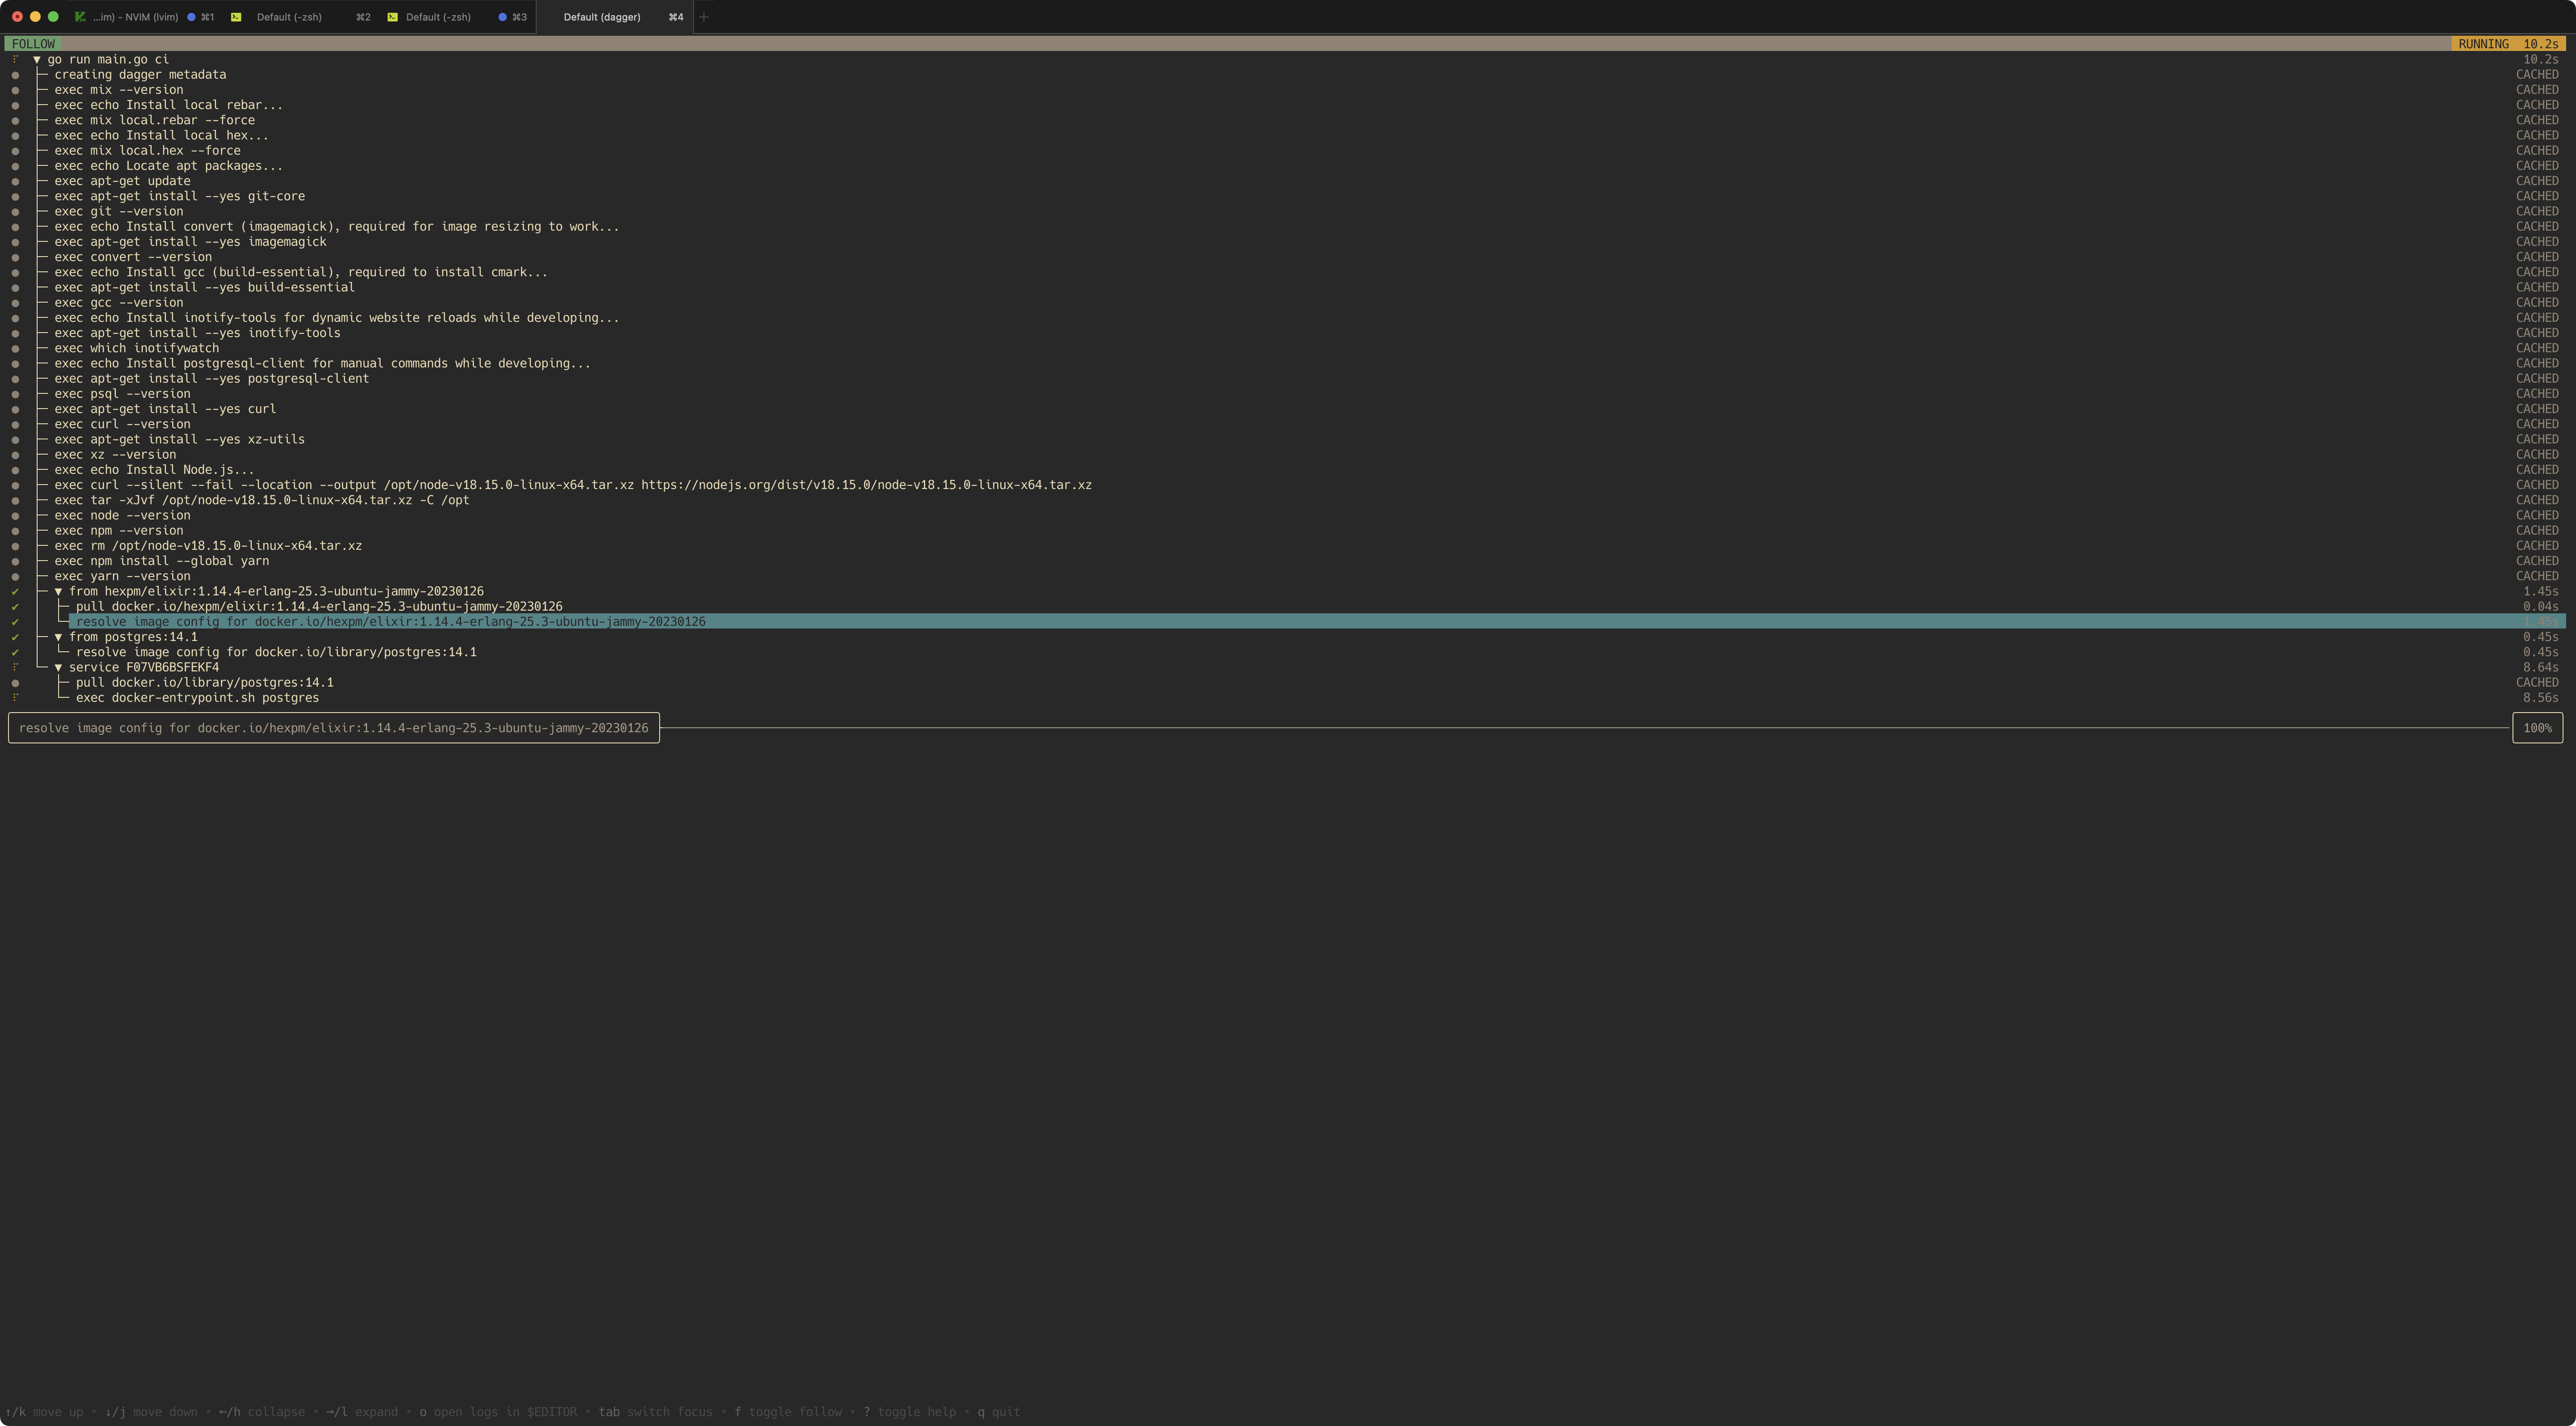Select the 'exec curl --silent --fail' download row
2576x1426 pixels.
1285,485
